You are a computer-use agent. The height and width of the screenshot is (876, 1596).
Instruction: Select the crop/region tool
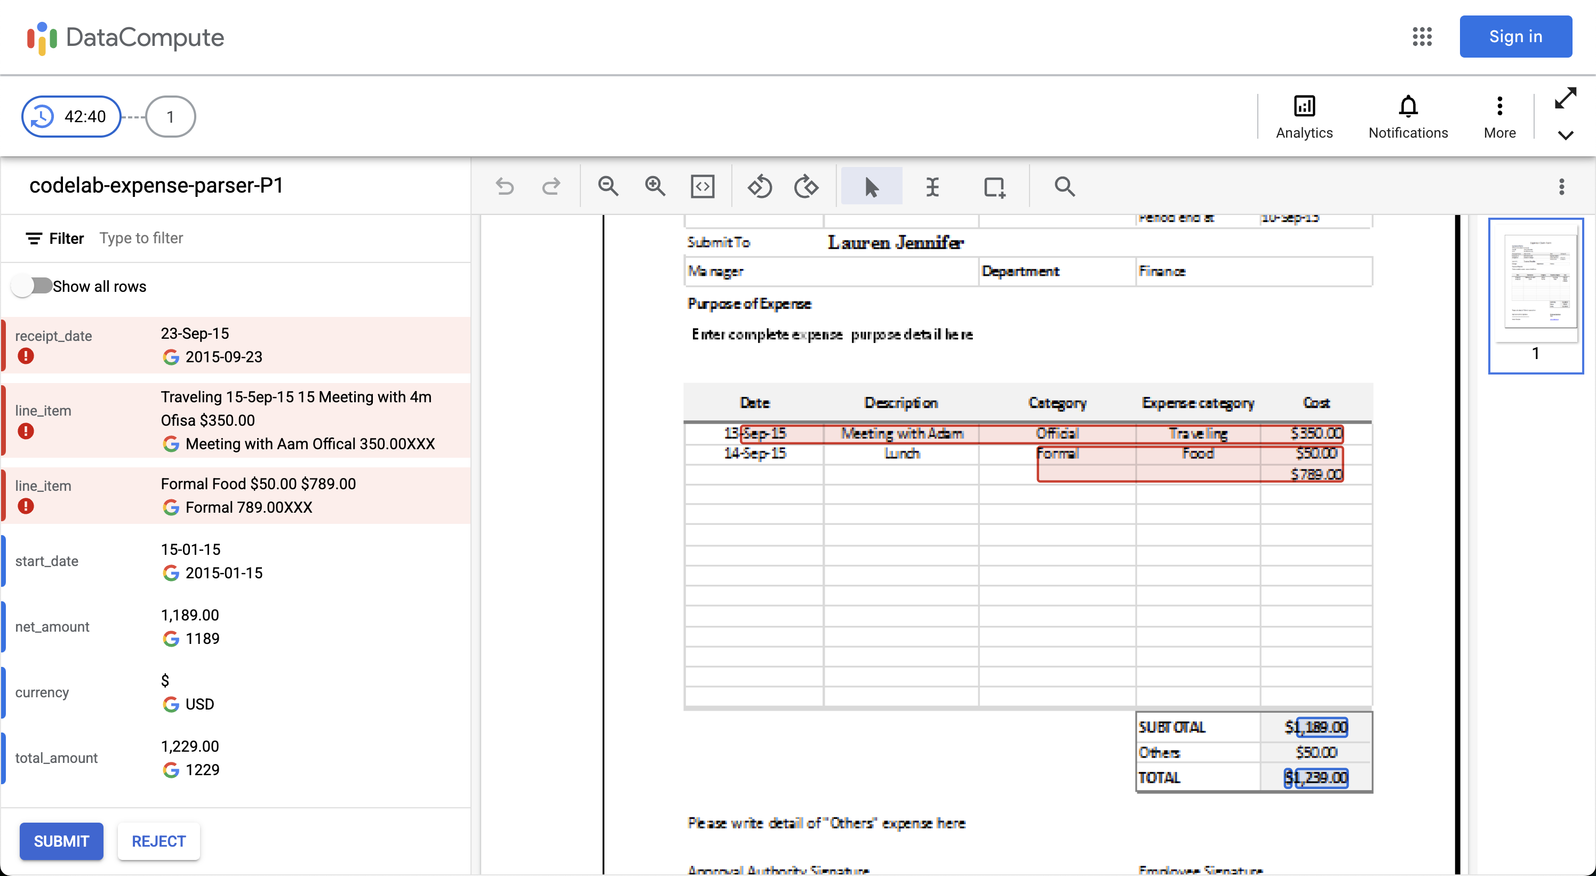(995, 186)
